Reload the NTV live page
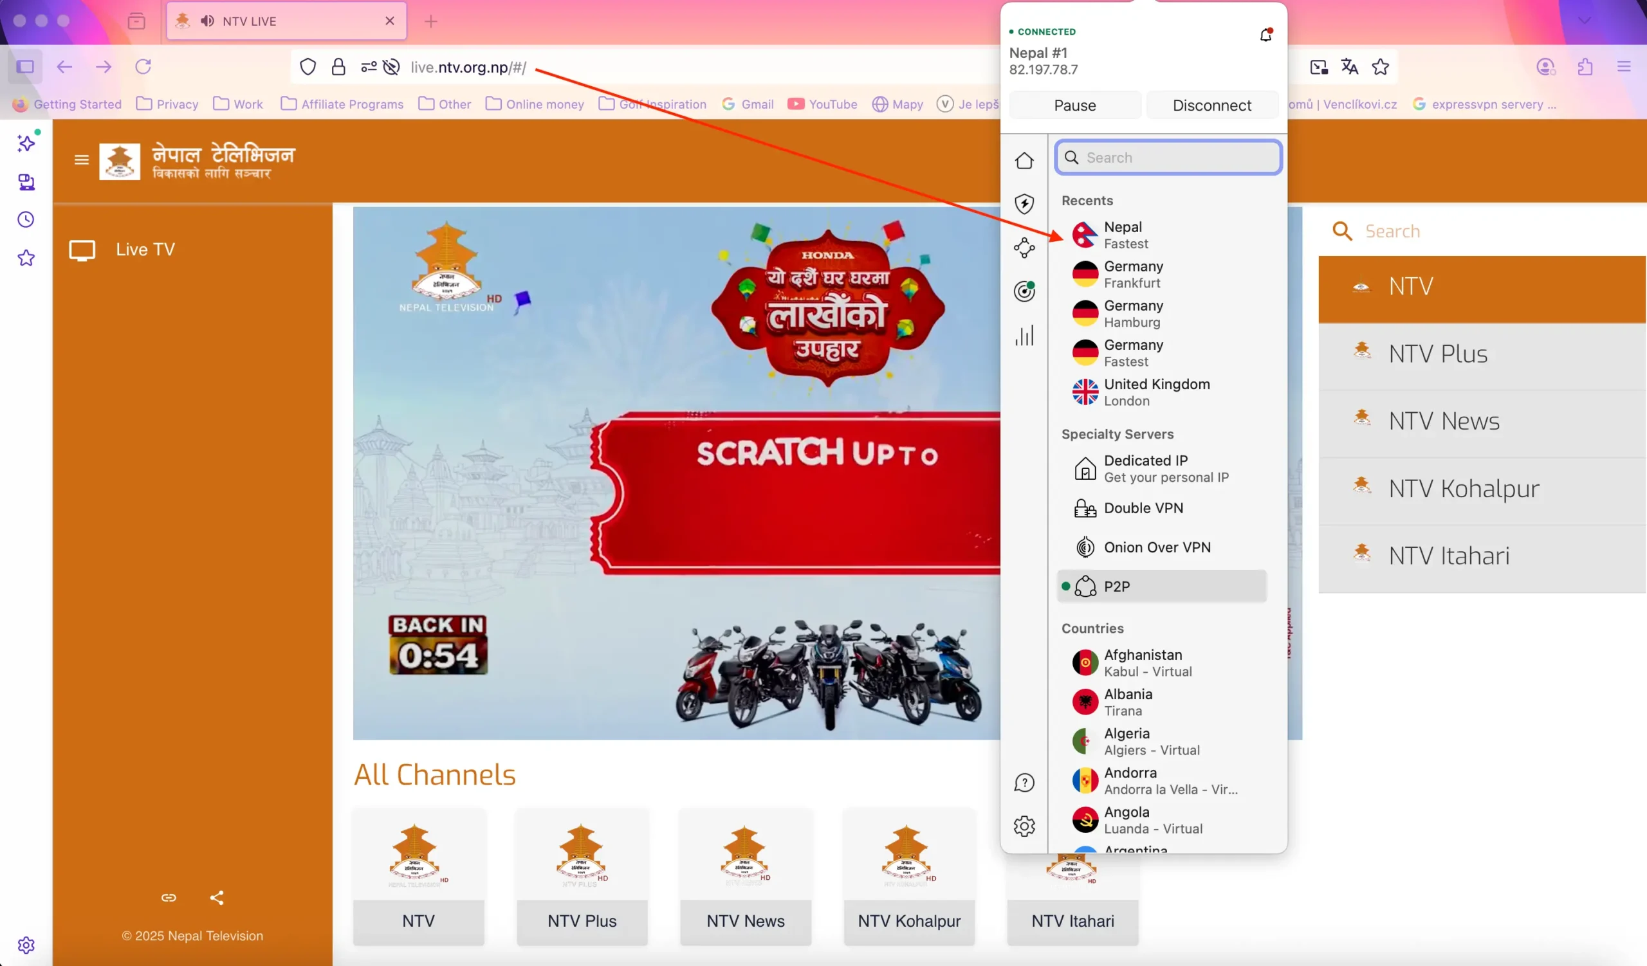 (143, 67)
